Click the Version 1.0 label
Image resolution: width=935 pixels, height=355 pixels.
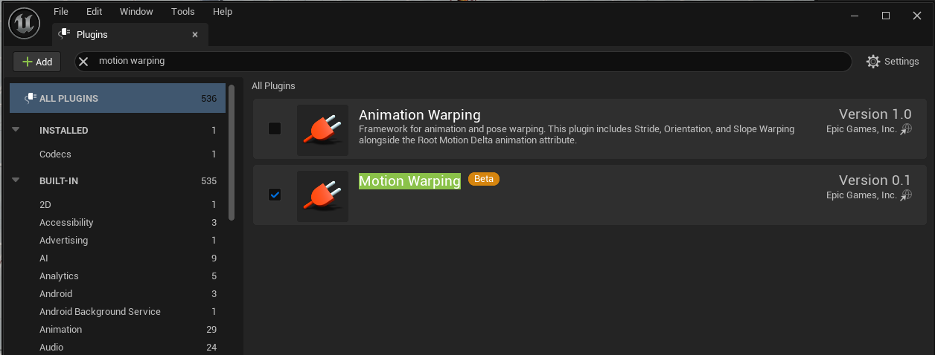point(875,114)
